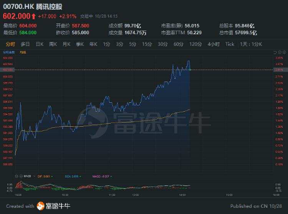Viewport: 288px width, 214px height.
Task: Select the 1分 interval
Action: tap(107, 44)
